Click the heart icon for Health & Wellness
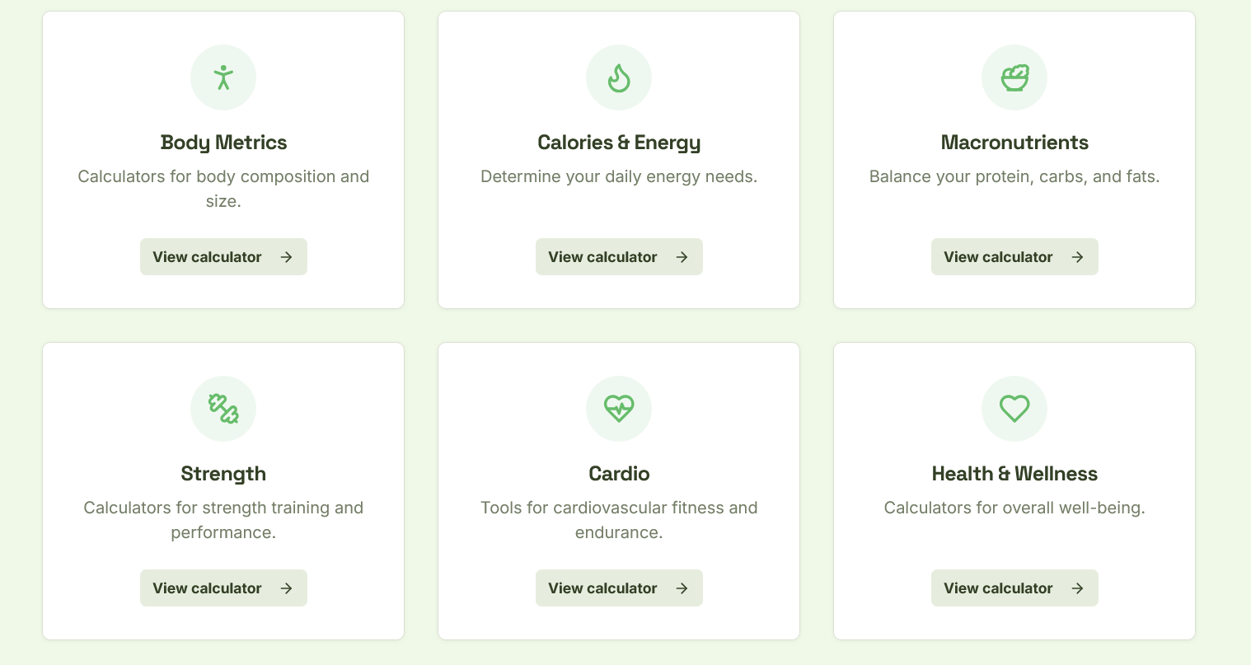The image size is (1251, 665). (1014, 408)
